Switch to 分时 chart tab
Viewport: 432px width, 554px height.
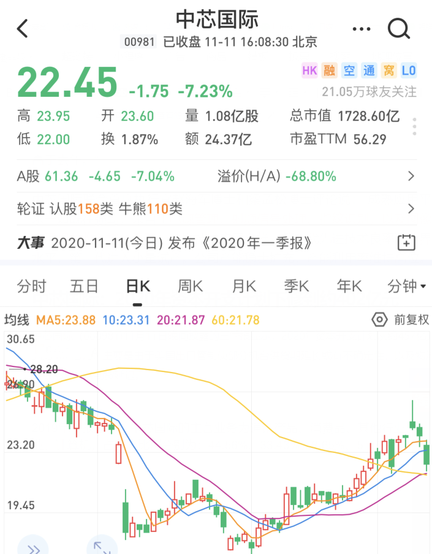coord(32,286)
